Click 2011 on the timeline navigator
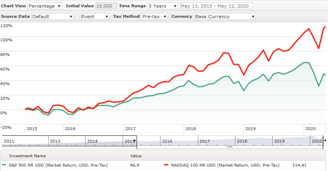The image size is (328, 171). click(9, 141)
